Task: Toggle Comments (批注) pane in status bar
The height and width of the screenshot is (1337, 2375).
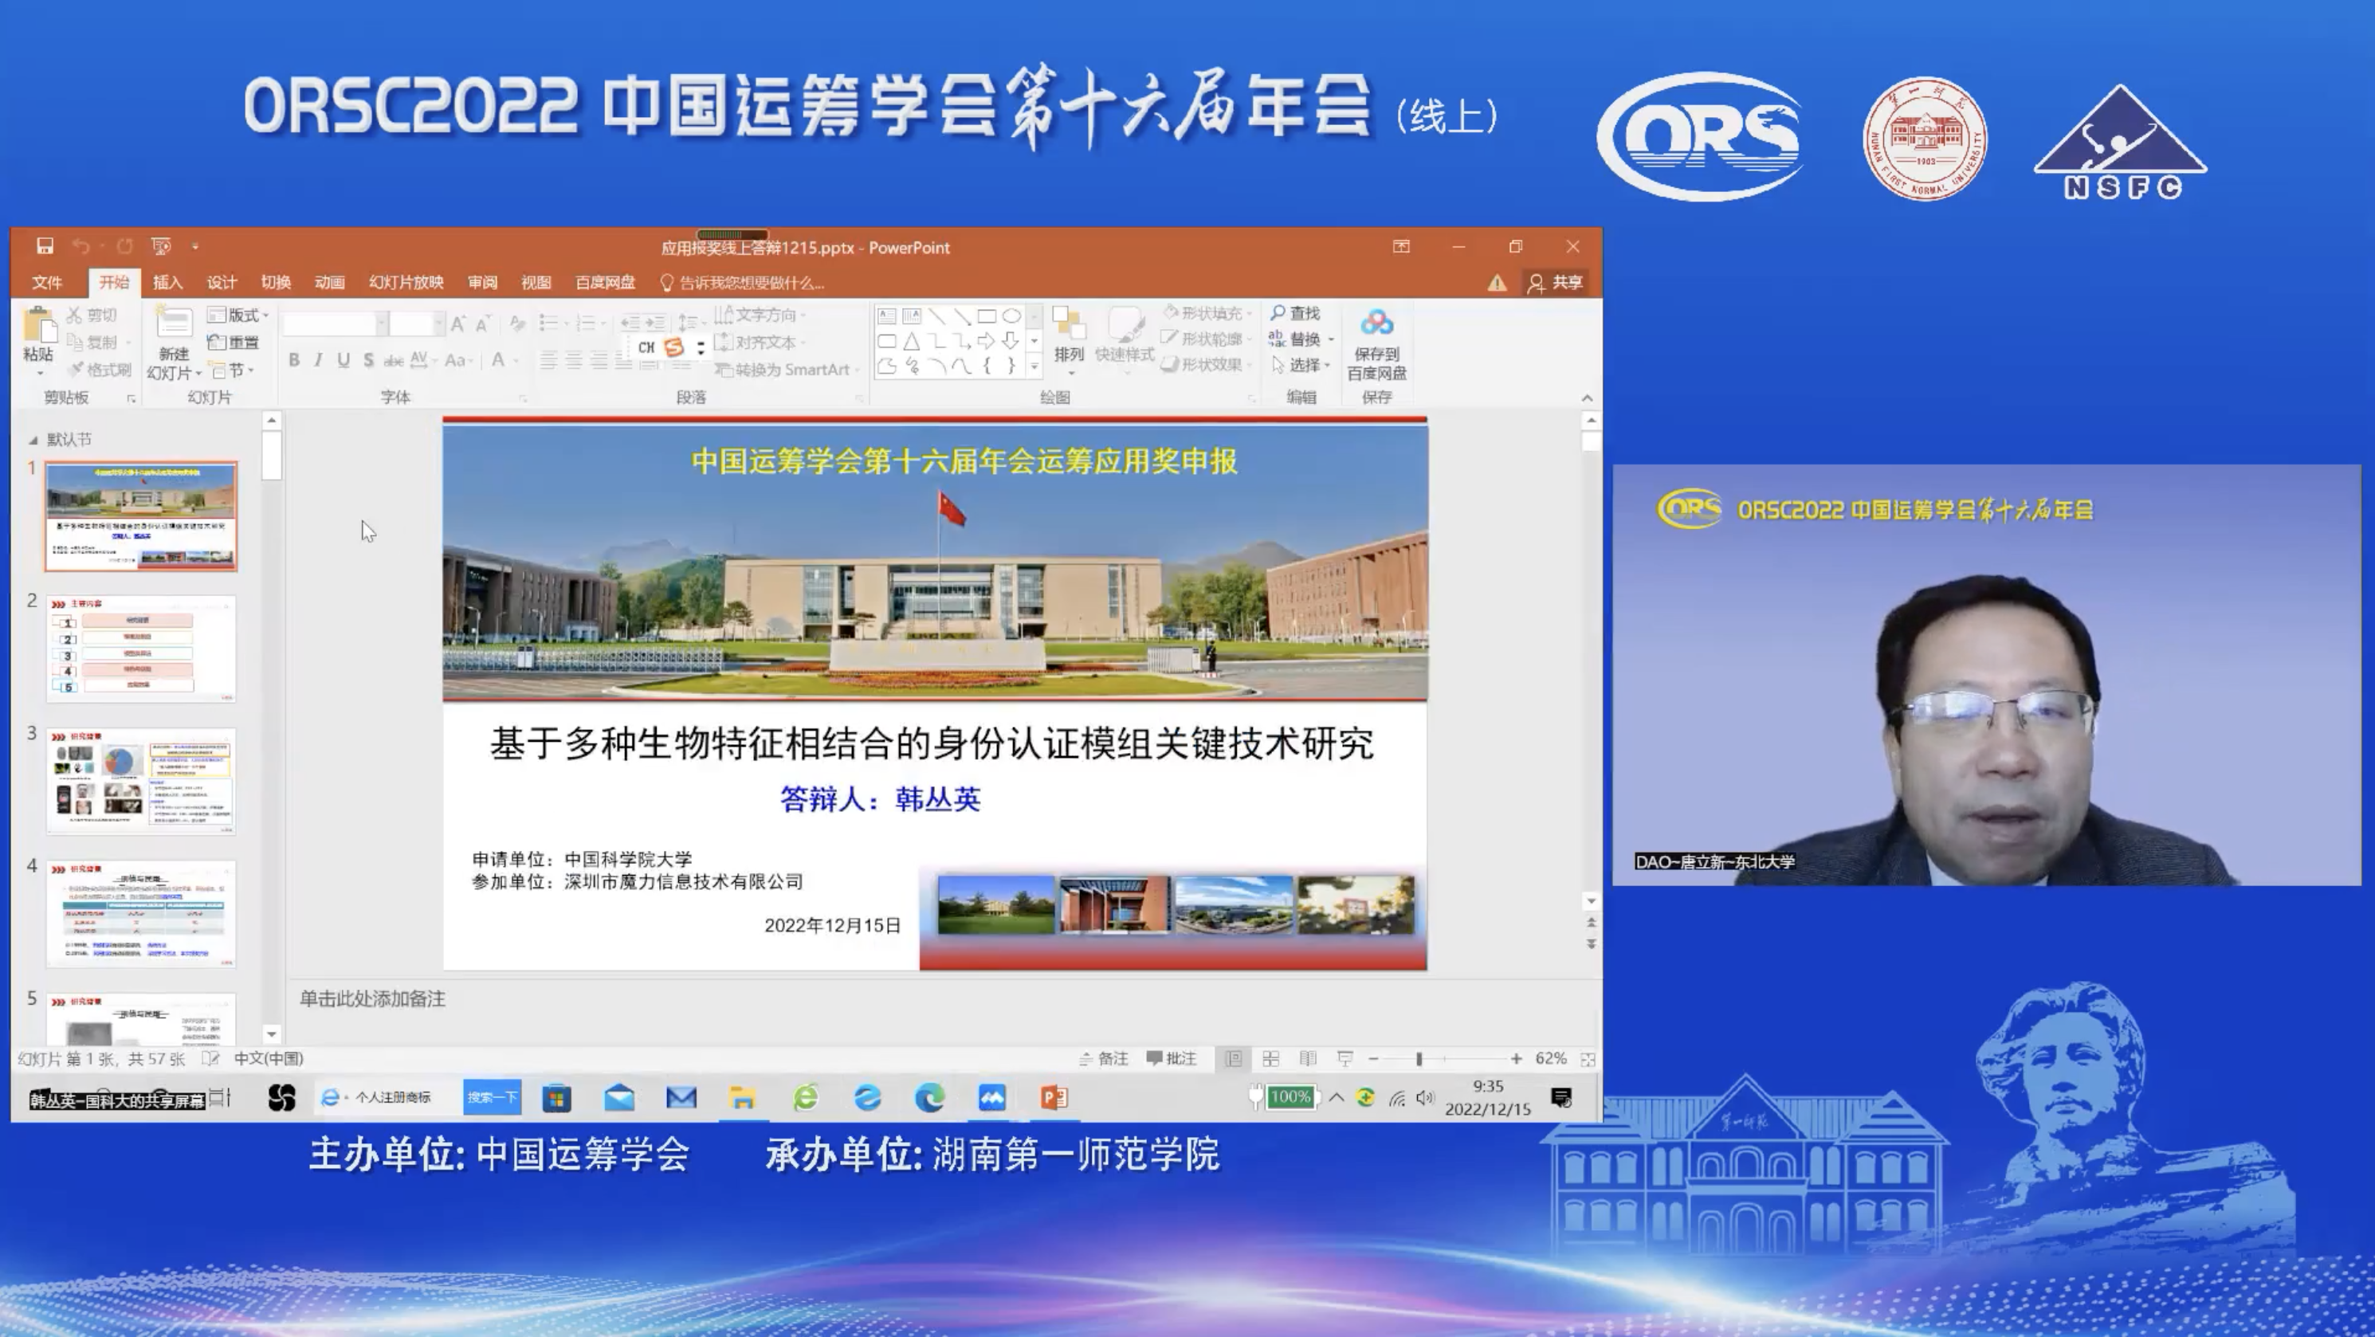Action: [x=1171, y=1059]
